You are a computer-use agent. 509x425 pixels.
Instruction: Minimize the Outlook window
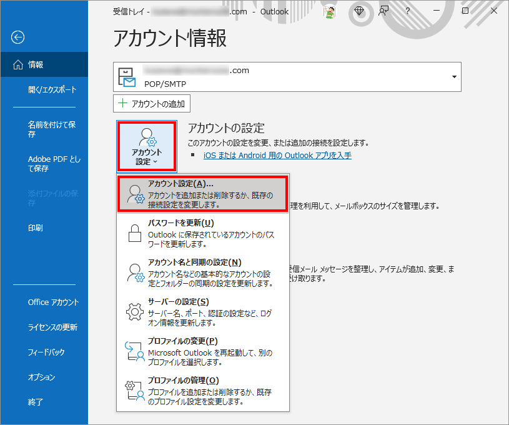click(437, 11)
